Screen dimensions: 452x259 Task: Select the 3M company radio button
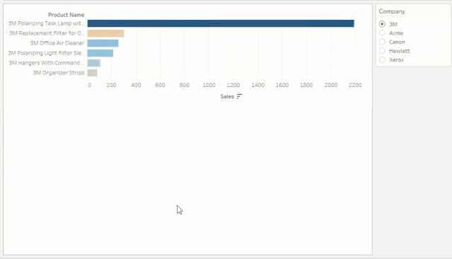tap(382, 24)
